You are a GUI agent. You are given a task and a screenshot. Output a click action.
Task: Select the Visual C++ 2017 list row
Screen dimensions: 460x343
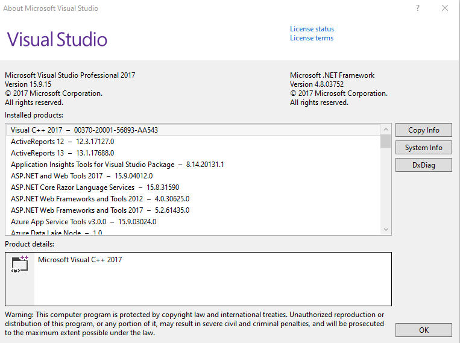click(193, 130)
